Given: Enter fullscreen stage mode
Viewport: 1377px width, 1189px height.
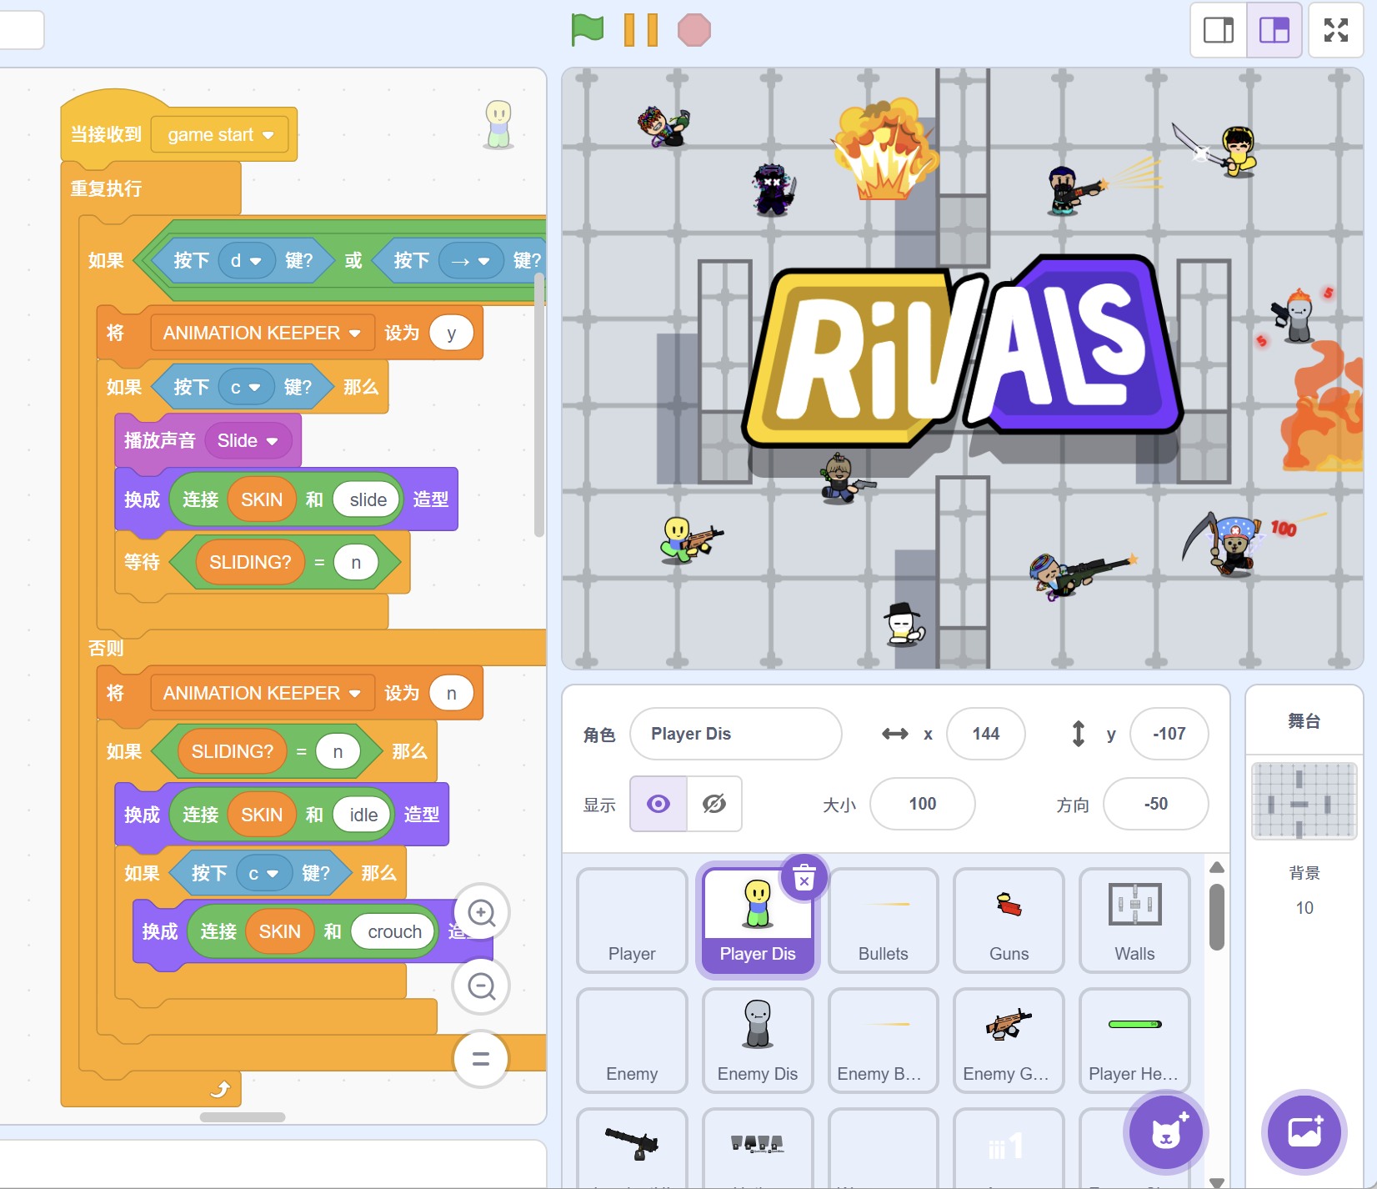Looking at the screenshot, I should tap(1335, 30).
